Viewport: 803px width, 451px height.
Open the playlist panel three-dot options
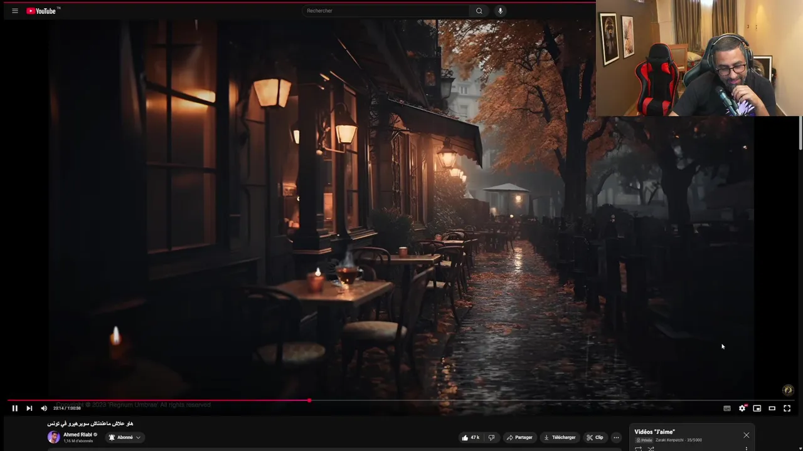(x=747, y=448)
